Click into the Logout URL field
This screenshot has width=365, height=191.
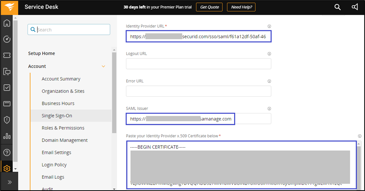pos(198,64)
